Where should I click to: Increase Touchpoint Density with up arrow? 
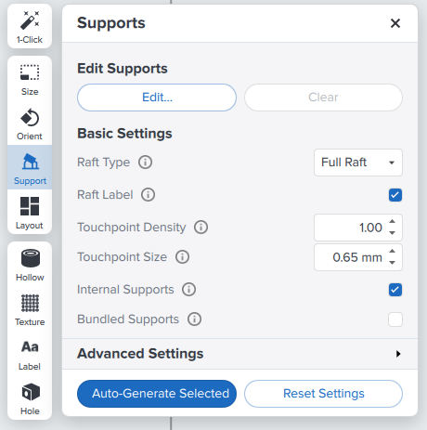[x=392, y=221]
